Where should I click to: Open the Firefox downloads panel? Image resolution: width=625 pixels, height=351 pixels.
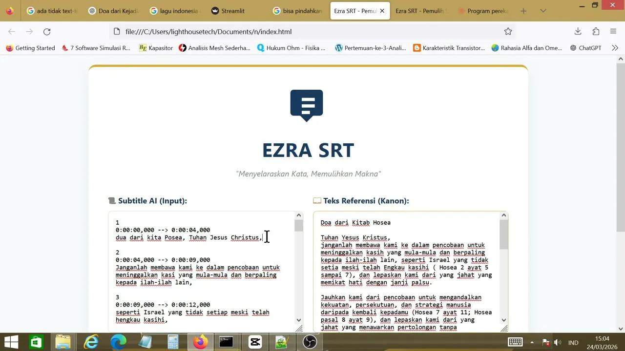[578, 32]
